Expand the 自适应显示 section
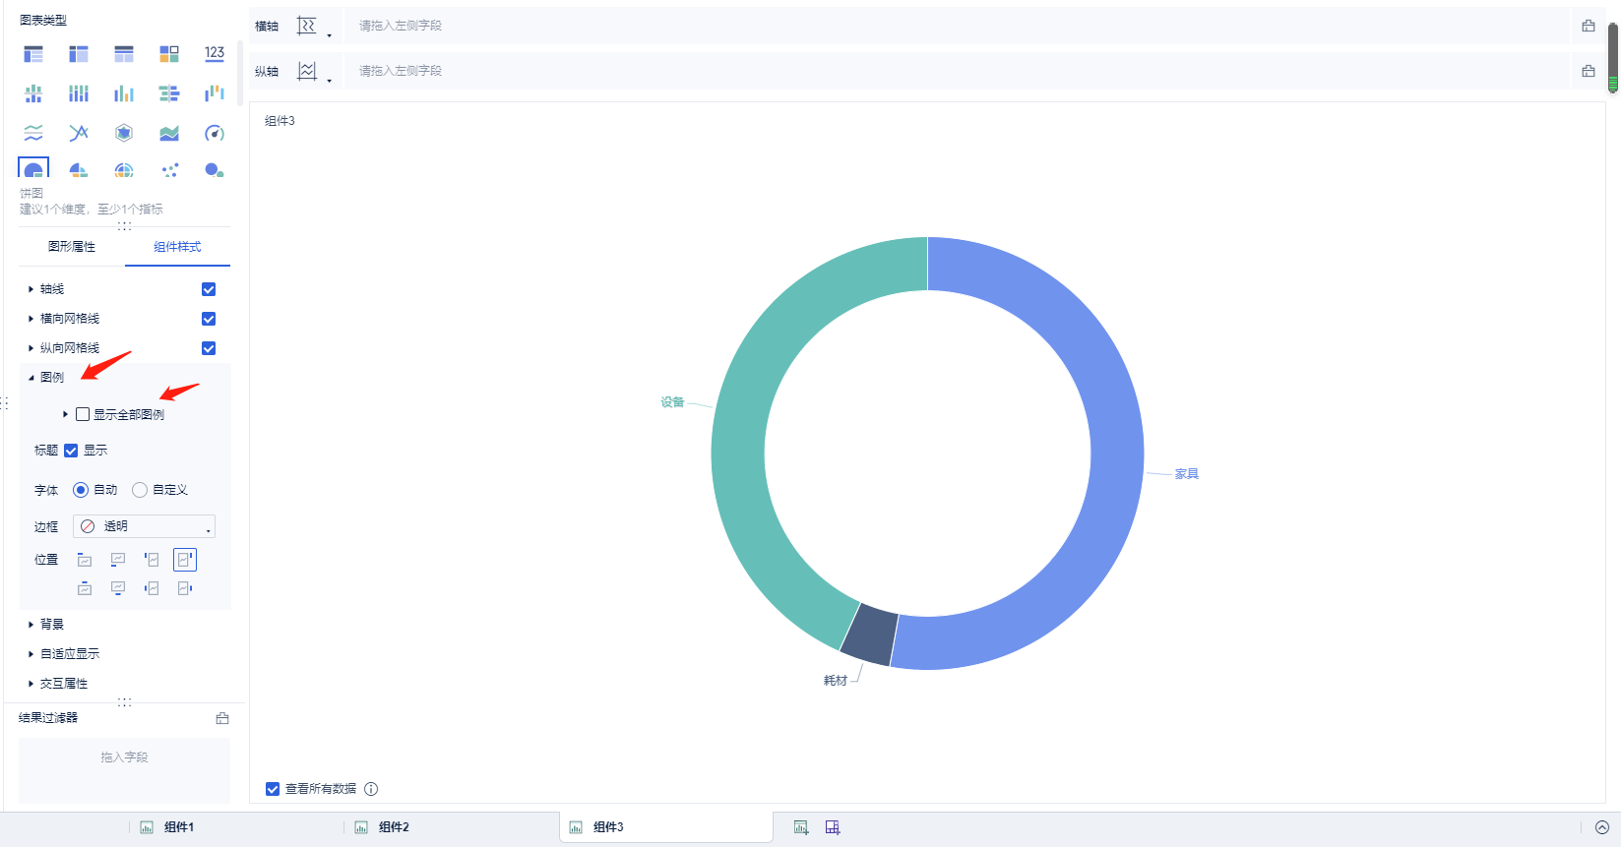 pyautogui.click(x=31, y=654)
